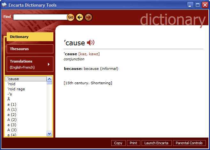Click the word list scrollbar thumb

49,83
